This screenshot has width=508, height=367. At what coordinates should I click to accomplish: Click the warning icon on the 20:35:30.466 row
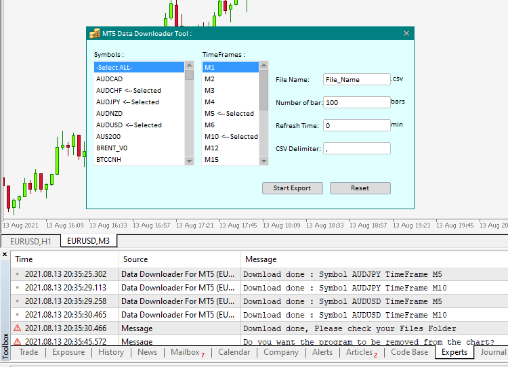point(17,328)
